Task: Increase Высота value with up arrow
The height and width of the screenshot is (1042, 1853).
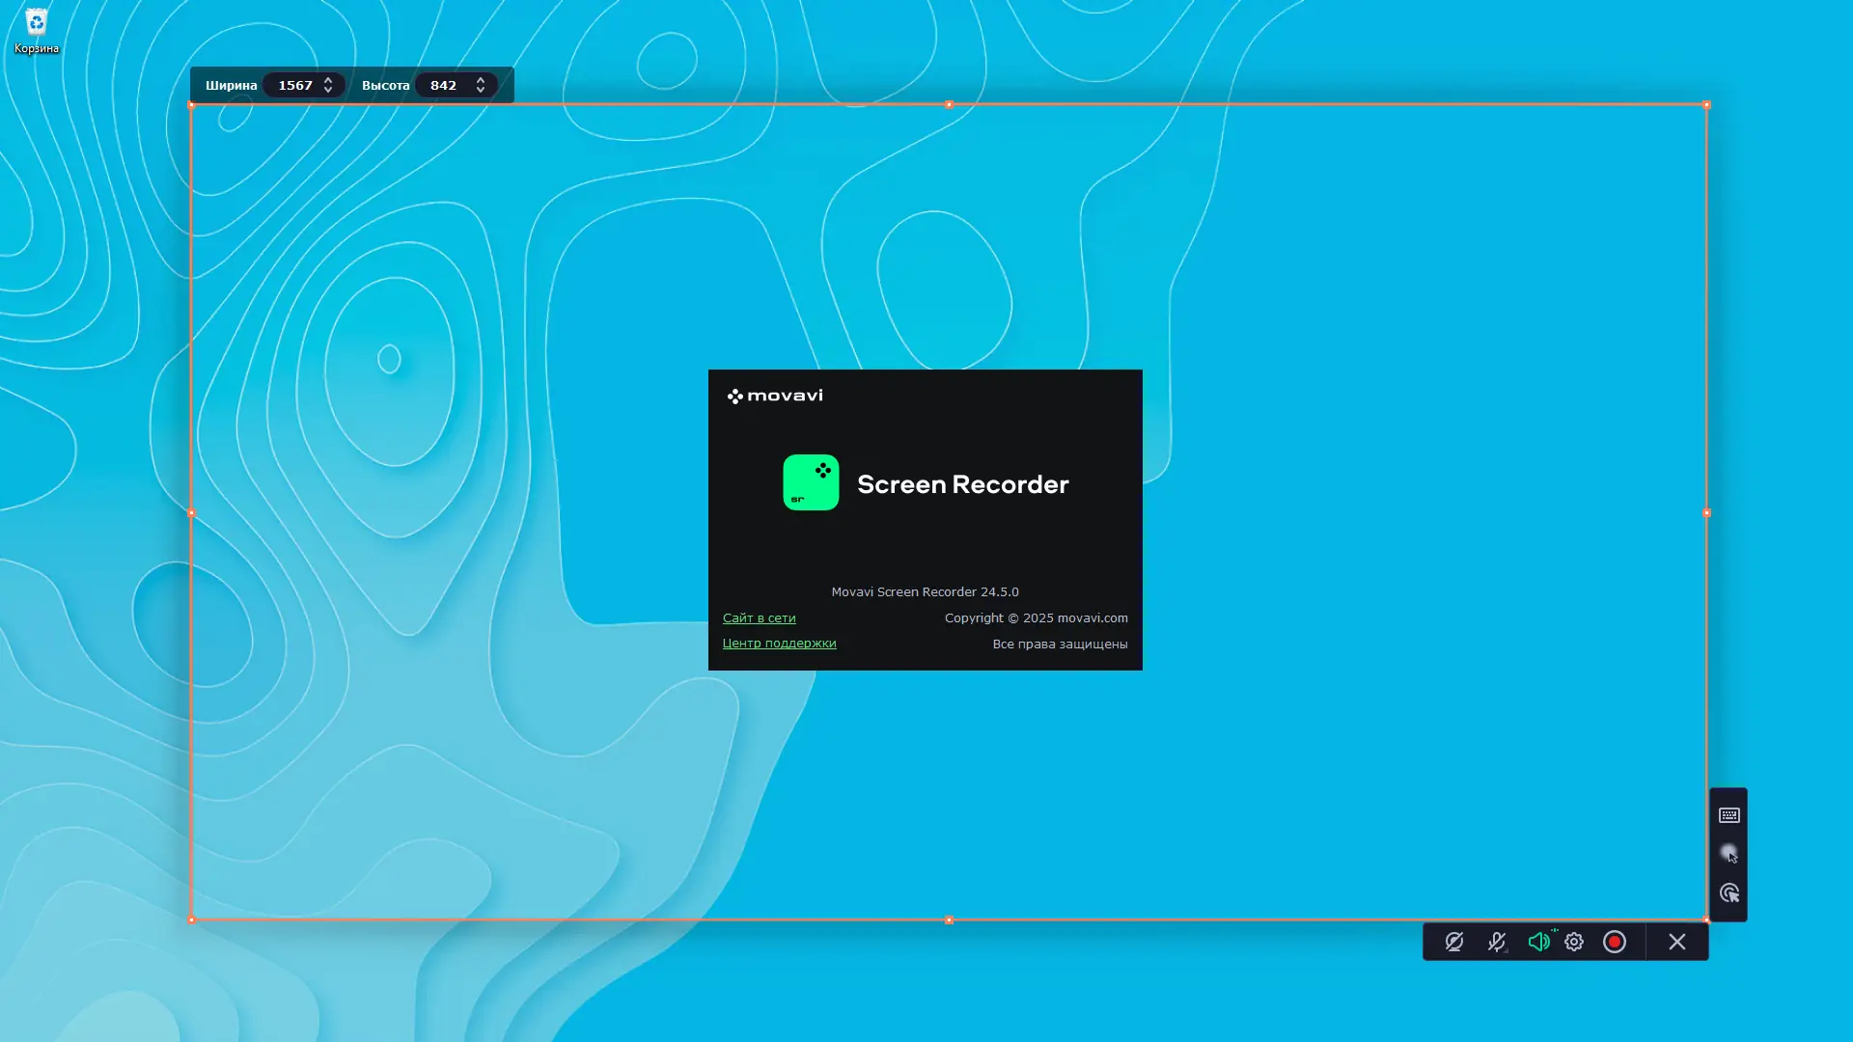Action: 481,80
